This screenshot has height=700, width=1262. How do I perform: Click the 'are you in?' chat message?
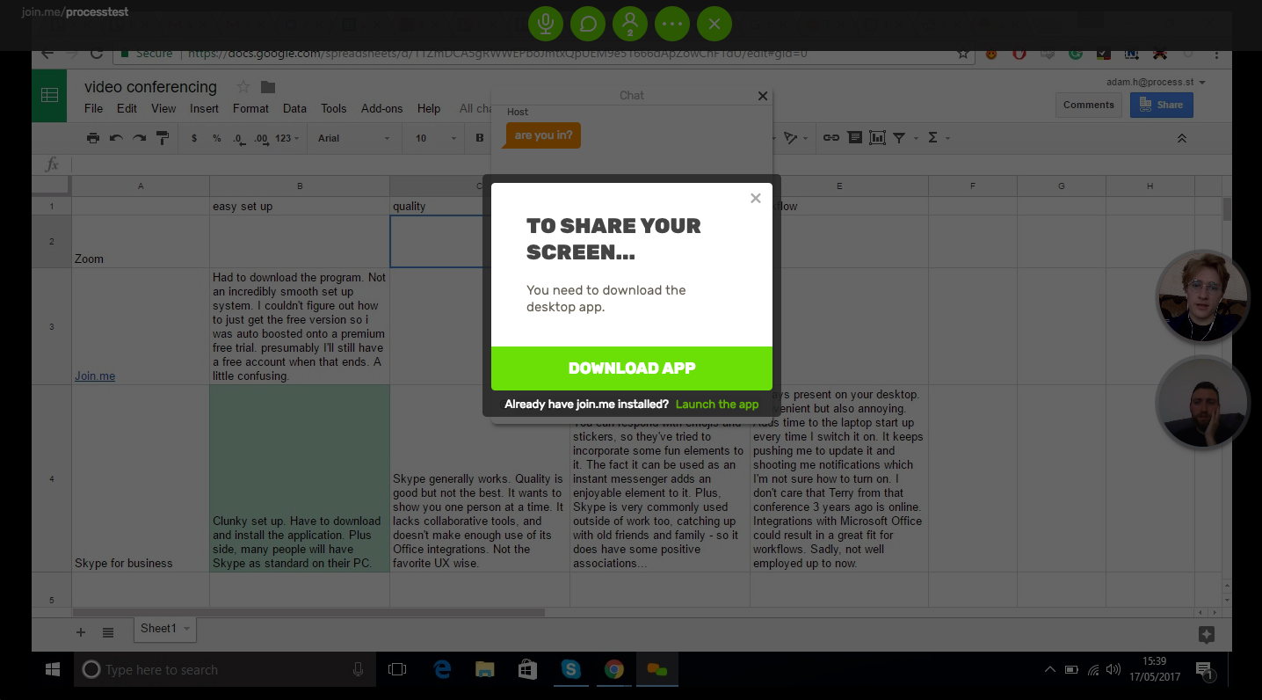click(544, 135)
